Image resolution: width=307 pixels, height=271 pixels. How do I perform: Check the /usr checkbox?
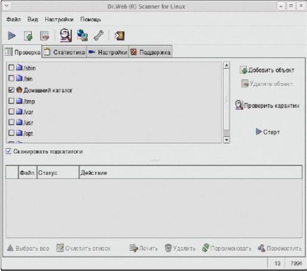pos(11,122)
